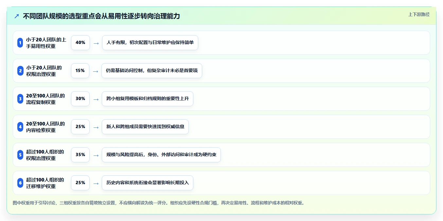Click the label 超过100人组织的迁移维护权重
This screenshot has height=221, width=443.
click(45, 183)
